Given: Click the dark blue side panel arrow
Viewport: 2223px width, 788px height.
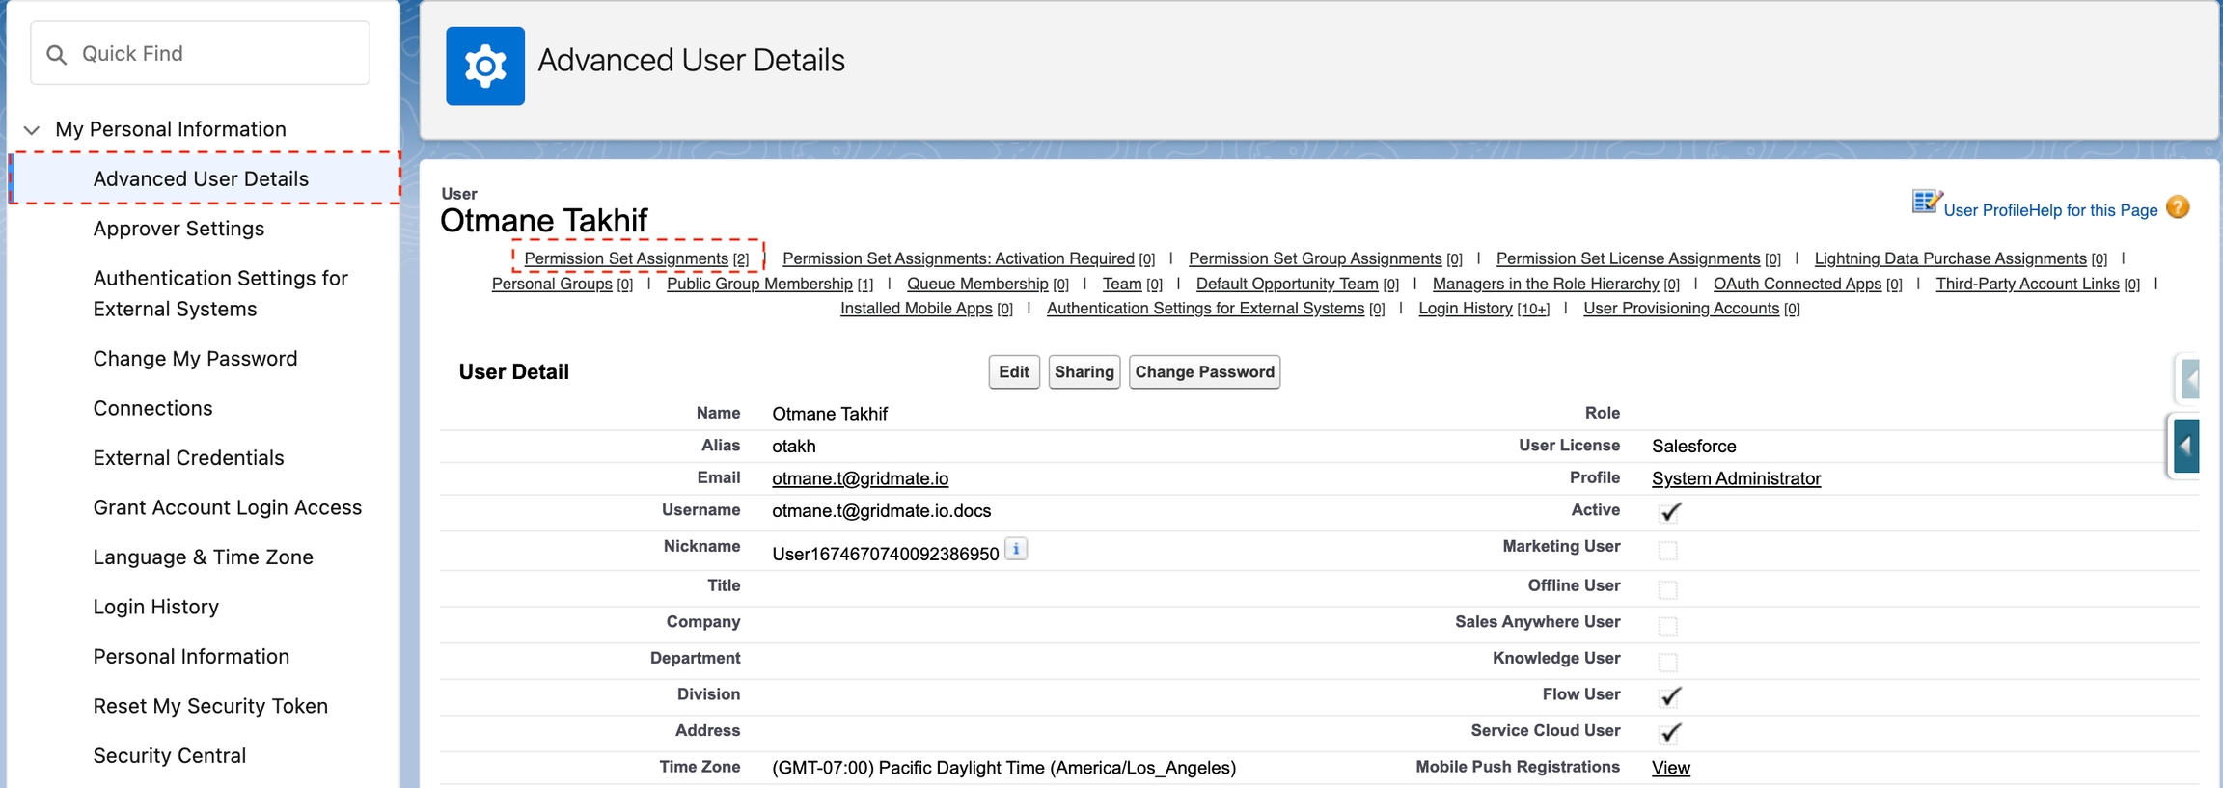Looking at the screenshot, I should click(2186, 446).
